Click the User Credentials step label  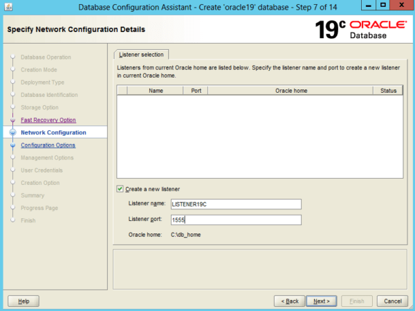[41, 170]
